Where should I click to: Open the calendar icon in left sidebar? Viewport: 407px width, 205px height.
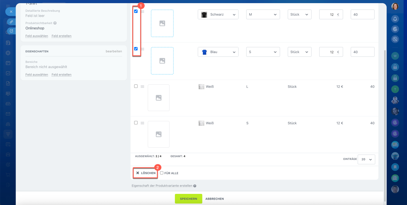[8, 63]
